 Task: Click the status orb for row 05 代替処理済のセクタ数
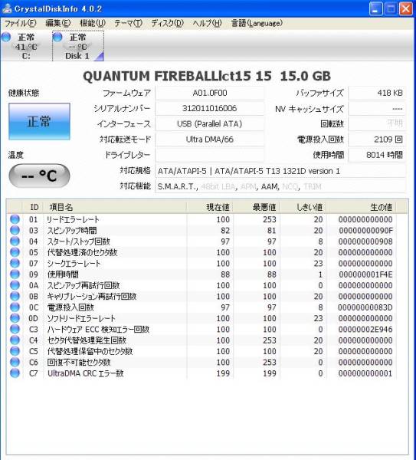[15, 252]
